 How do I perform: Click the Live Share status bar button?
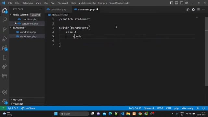[x=28, y=108]
